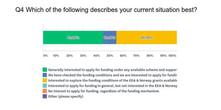This screenshot has height=110, width=221.
Task: Click the teal legend color swatch
Action: 45,85
